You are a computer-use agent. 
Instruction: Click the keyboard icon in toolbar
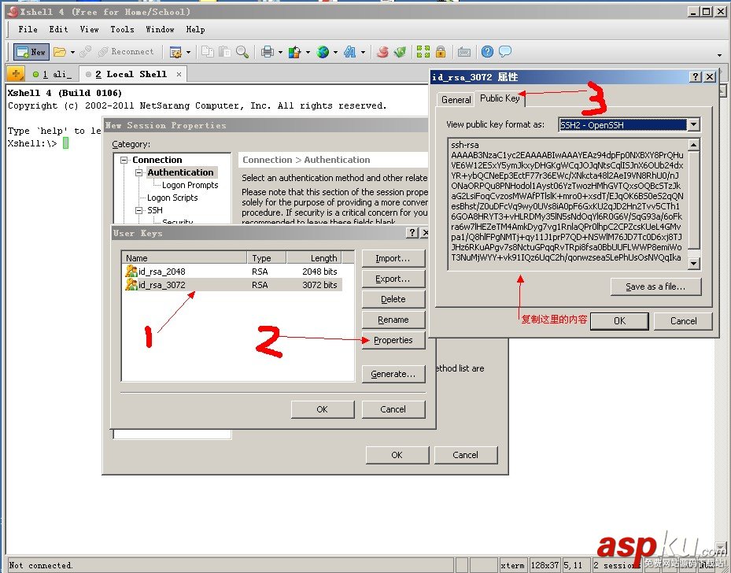pos(464,52)
